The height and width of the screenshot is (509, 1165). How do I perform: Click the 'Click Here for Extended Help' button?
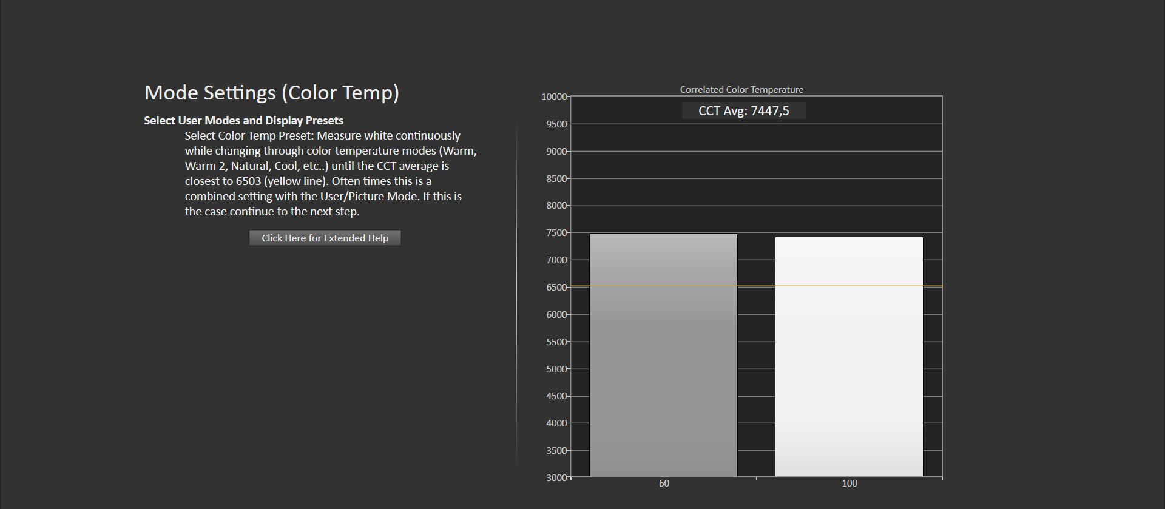(325, 238)
